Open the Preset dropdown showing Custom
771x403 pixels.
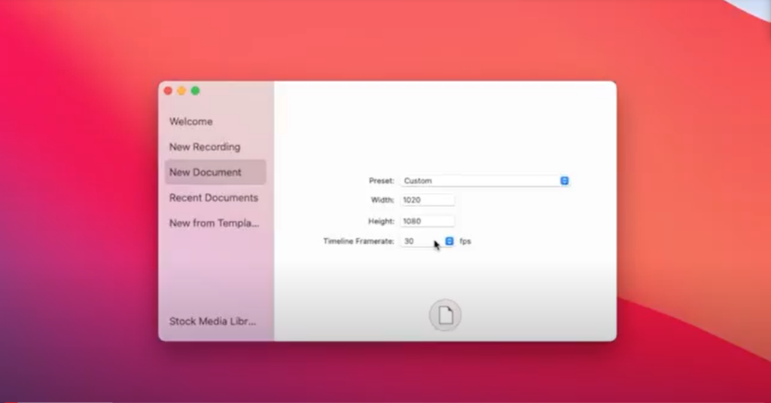pyautogui.click(x=485, y=181)
